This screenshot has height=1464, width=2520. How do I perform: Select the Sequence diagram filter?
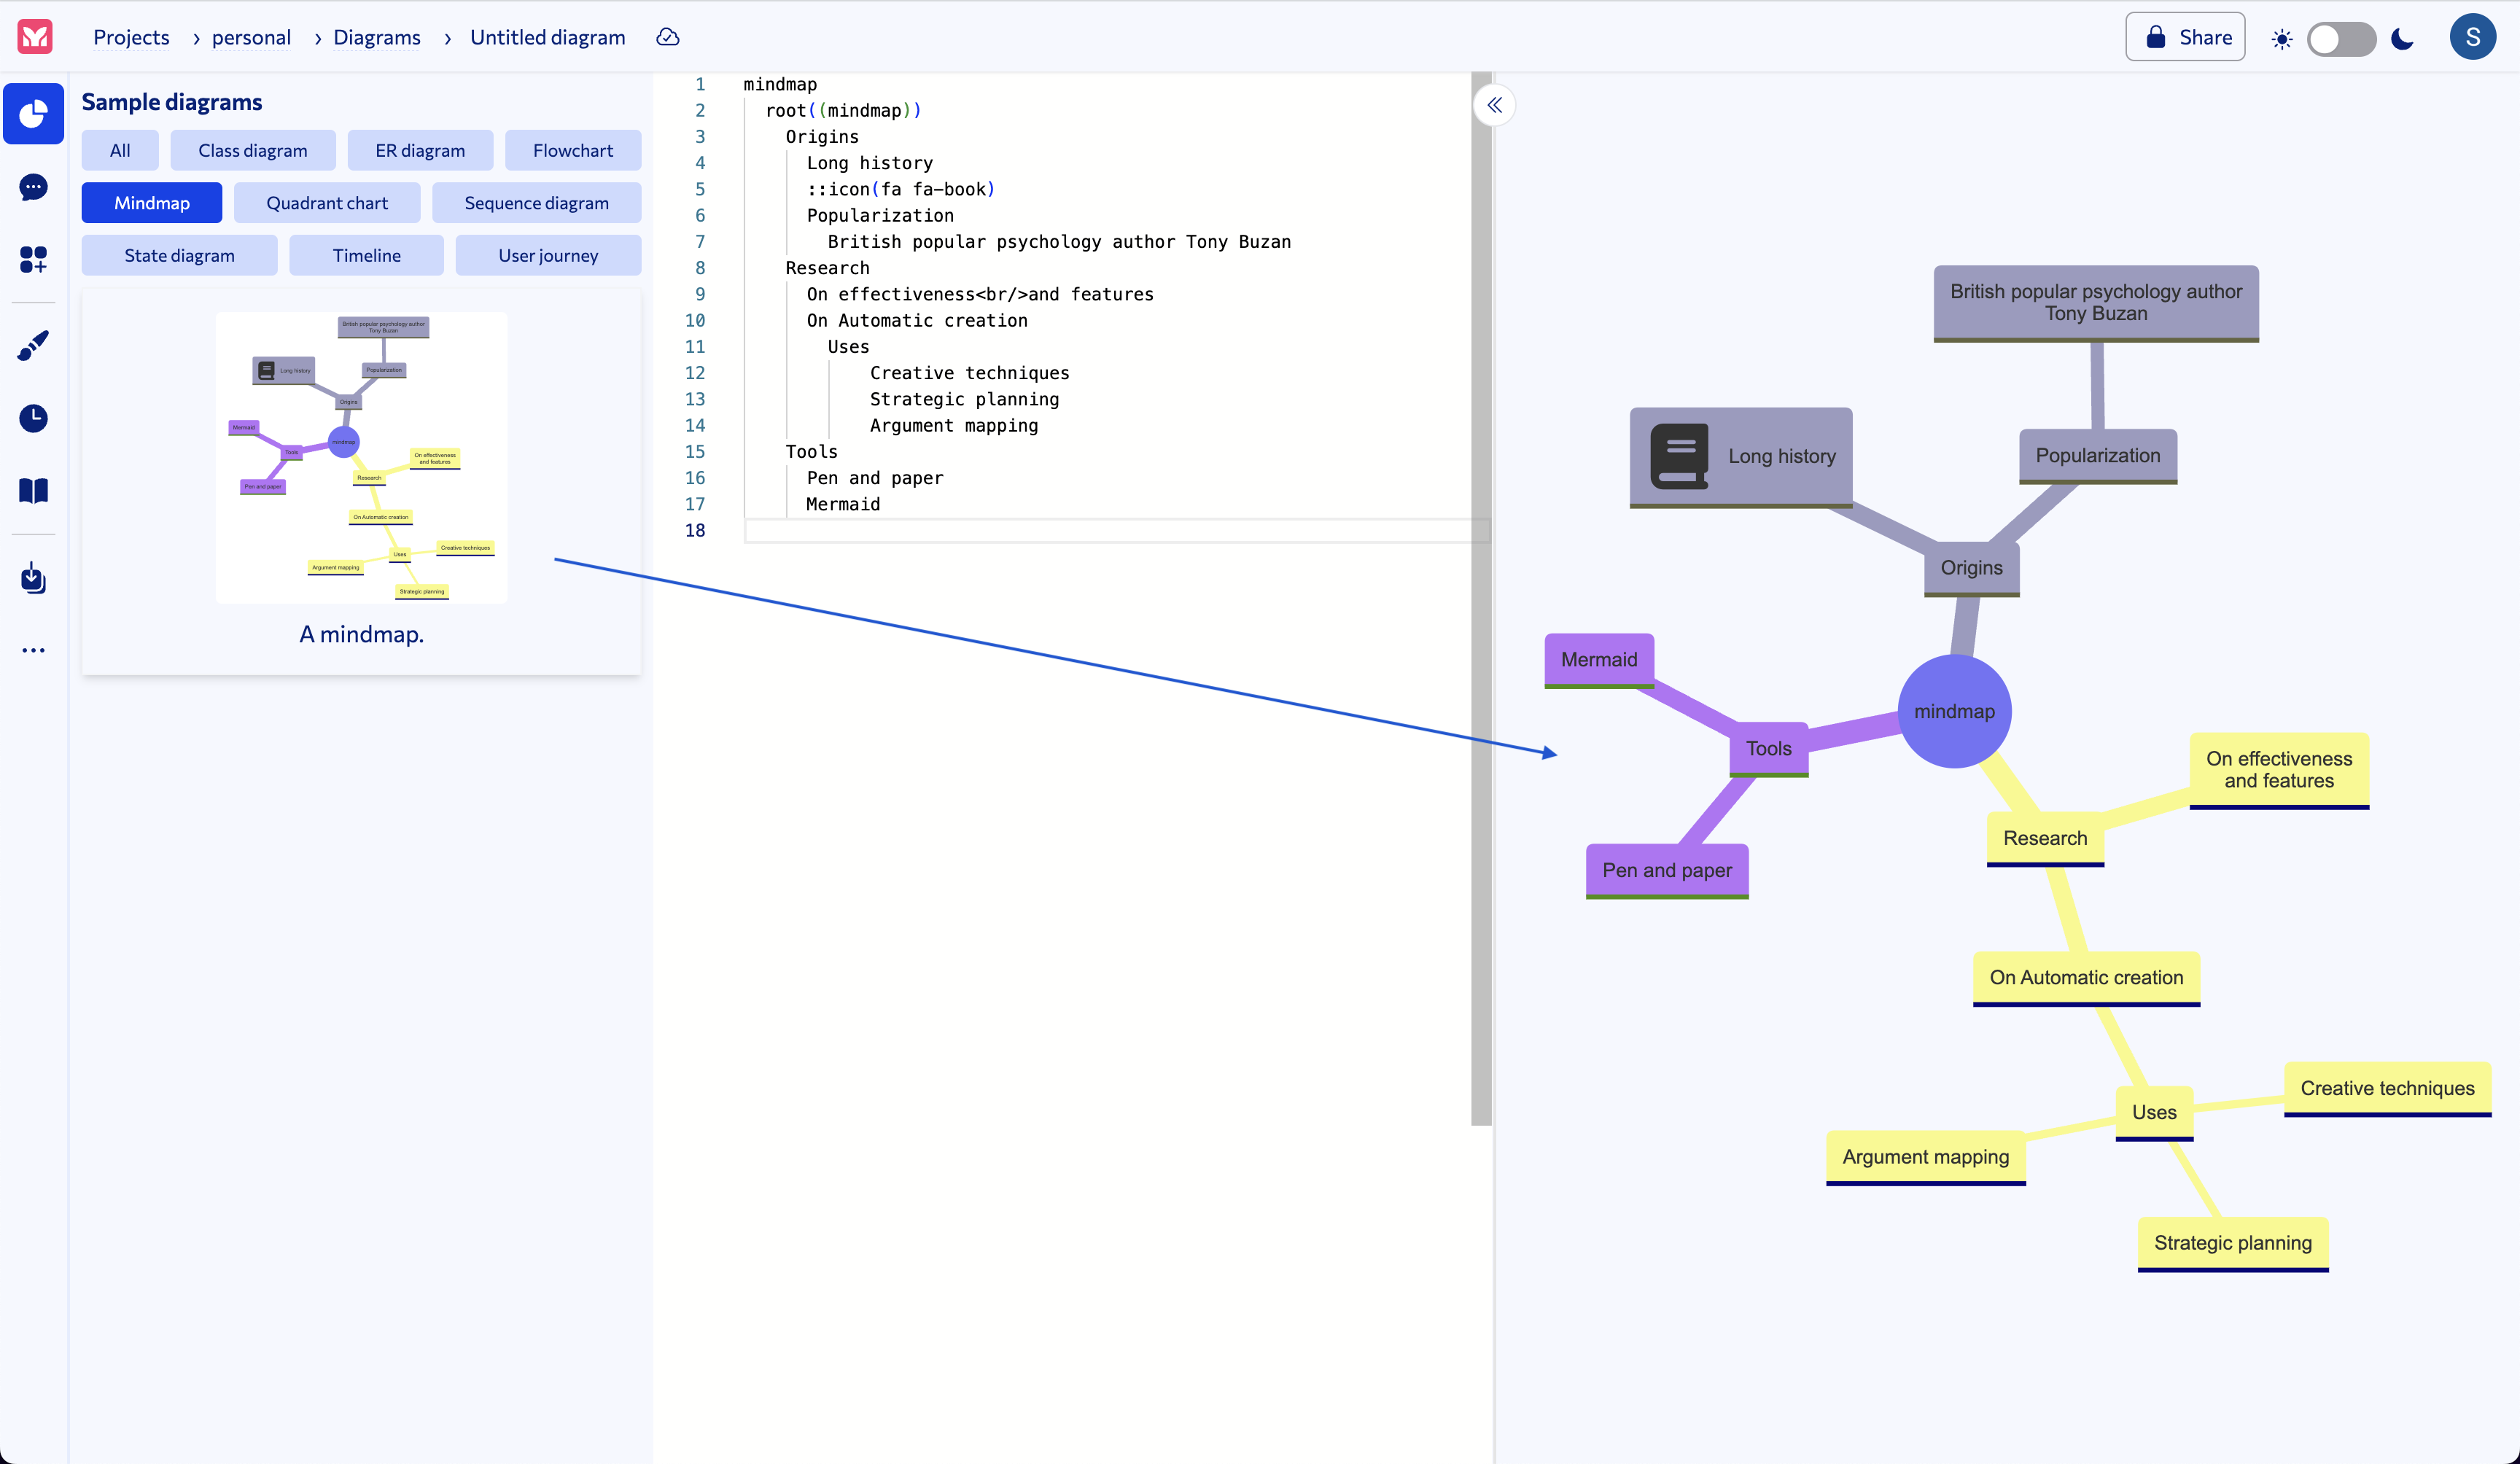coord(536,202)
